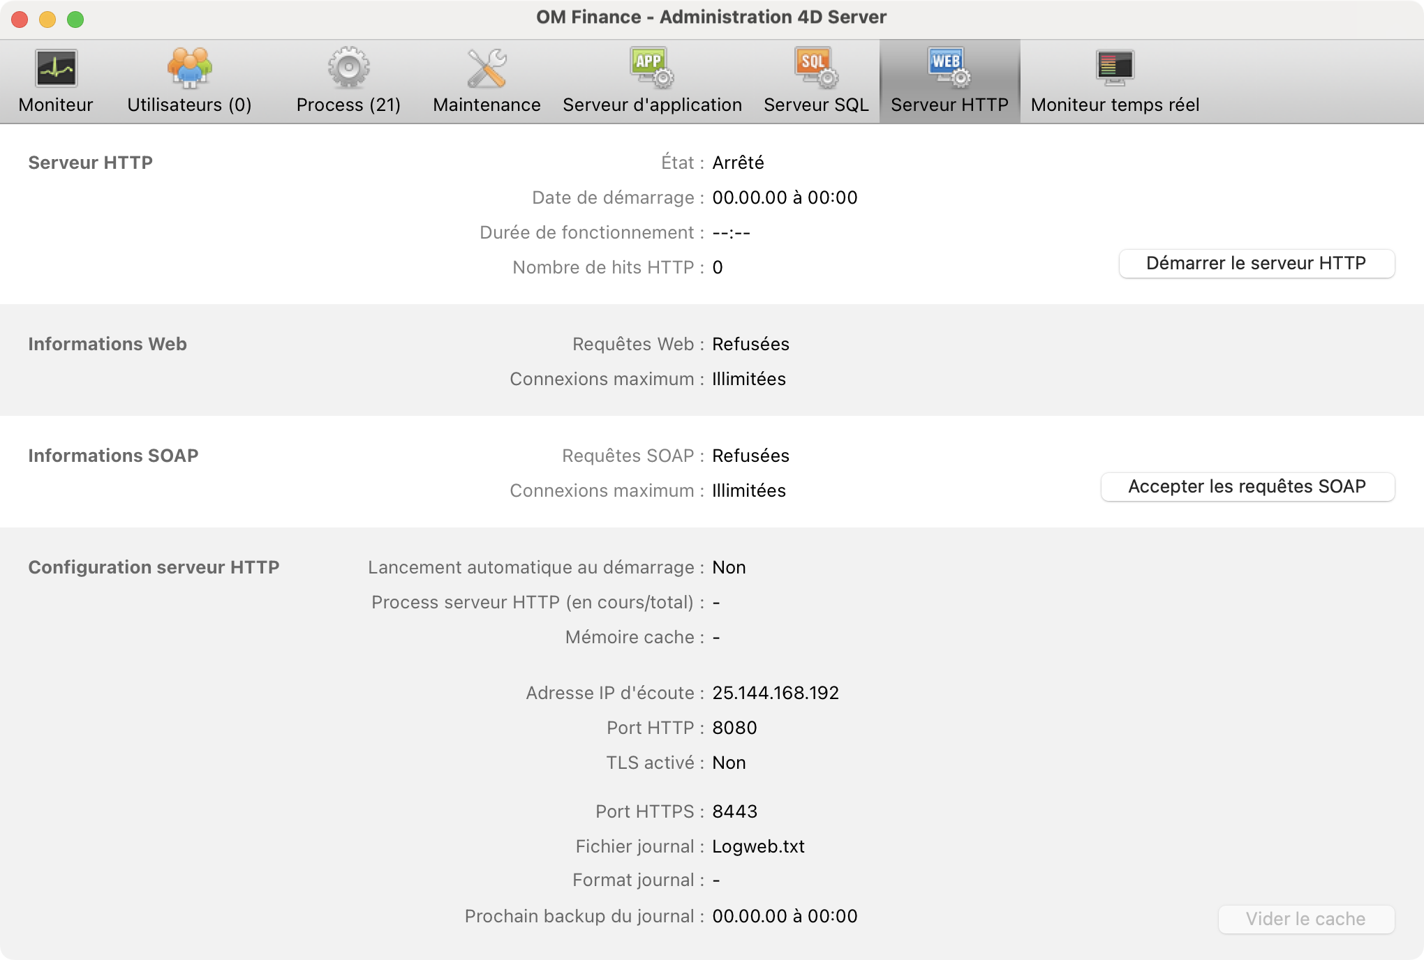Switch to Utilisateurs (0) tab label
Viewport: 1424px width, 960px height.
point(189,105)
